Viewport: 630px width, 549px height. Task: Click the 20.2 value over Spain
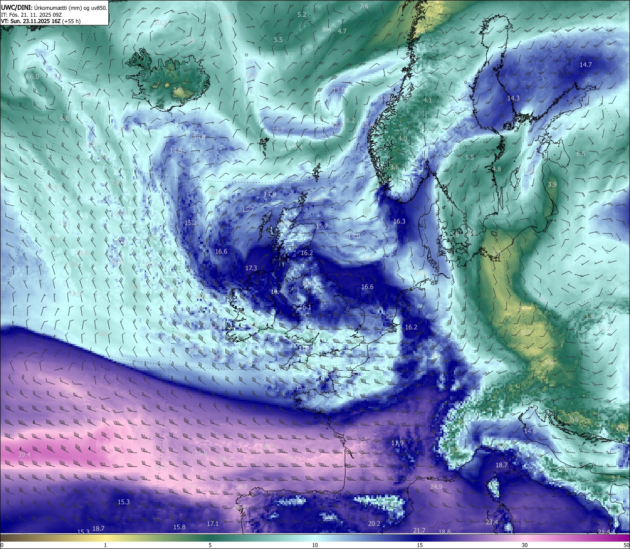(x=374, y=523)
